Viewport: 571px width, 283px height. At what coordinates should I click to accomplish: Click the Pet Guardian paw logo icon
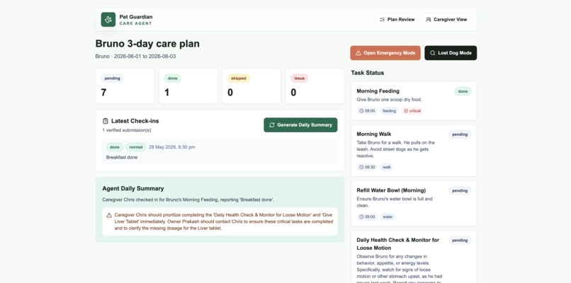point(108,20)
